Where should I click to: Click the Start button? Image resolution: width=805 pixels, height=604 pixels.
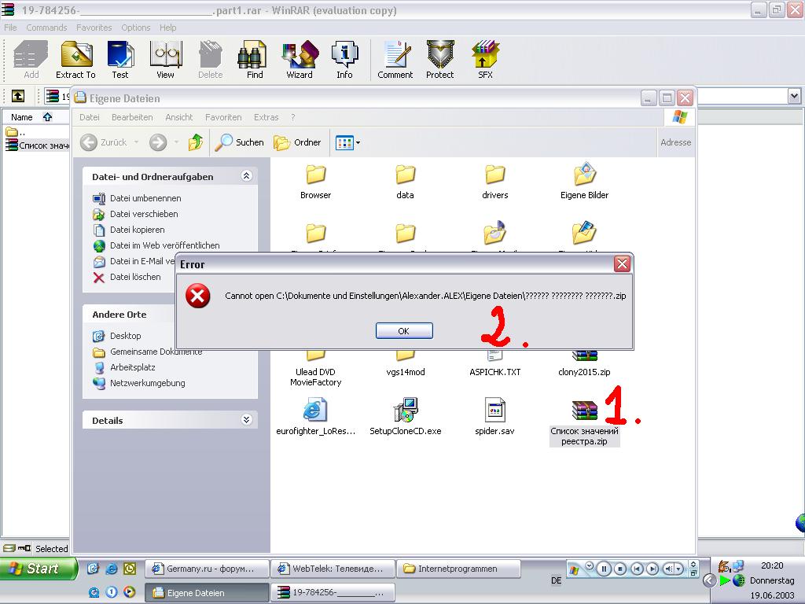point(38,569)
